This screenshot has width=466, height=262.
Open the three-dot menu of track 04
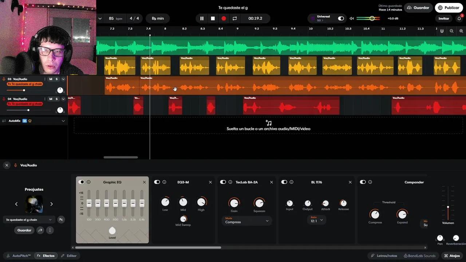coord(45,99)
